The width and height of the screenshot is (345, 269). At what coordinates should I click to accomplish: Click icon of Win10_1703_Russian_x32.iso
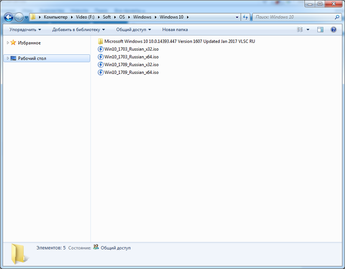tap(100, 49)
